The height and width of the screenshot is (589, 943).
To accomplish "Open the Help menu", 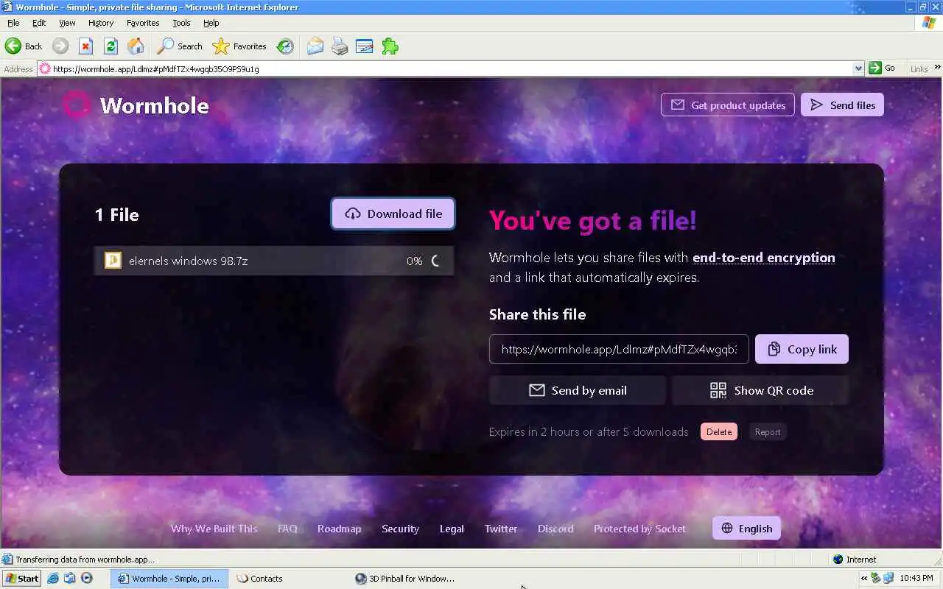I will click(x=211, y=23).
